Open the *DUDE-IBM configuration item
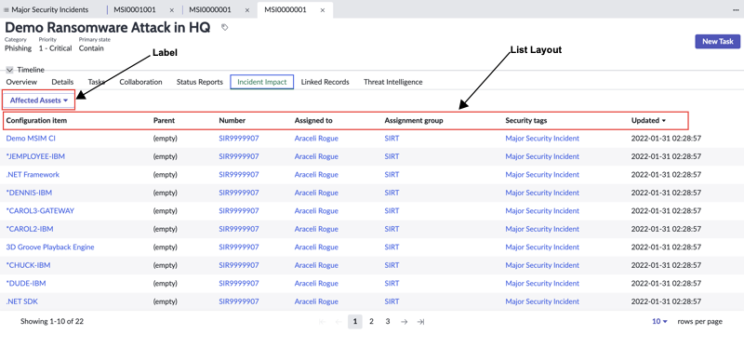This screenshot has height=361, width=744. (x=26, y=283)
